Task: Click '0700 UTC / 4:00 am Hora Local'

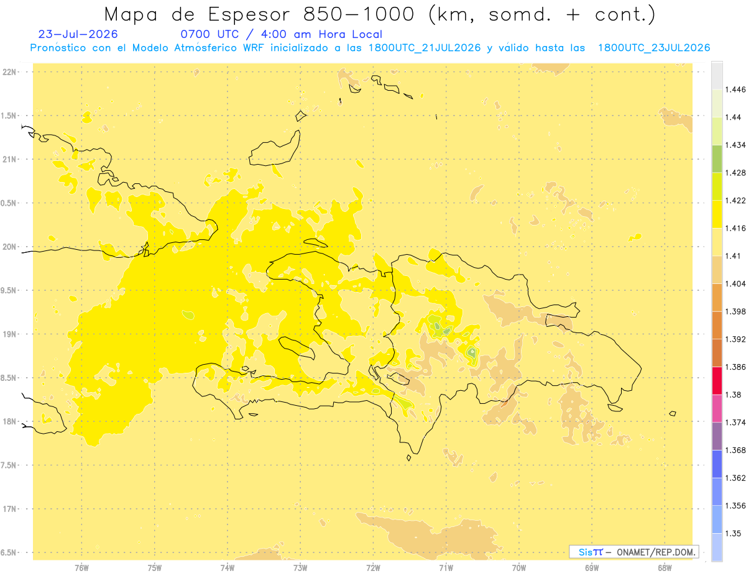Action: click(282, 34)
